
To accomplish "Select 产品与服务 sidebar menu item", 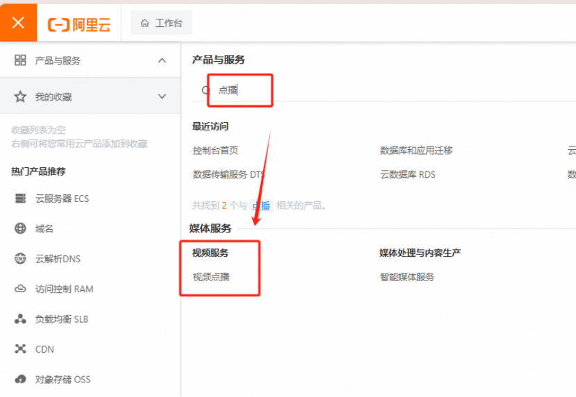I will coord(90,60).
